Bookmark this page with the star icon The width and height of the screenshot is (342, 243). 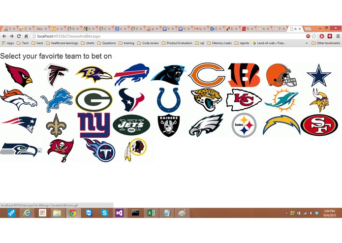tap(314, 36)
